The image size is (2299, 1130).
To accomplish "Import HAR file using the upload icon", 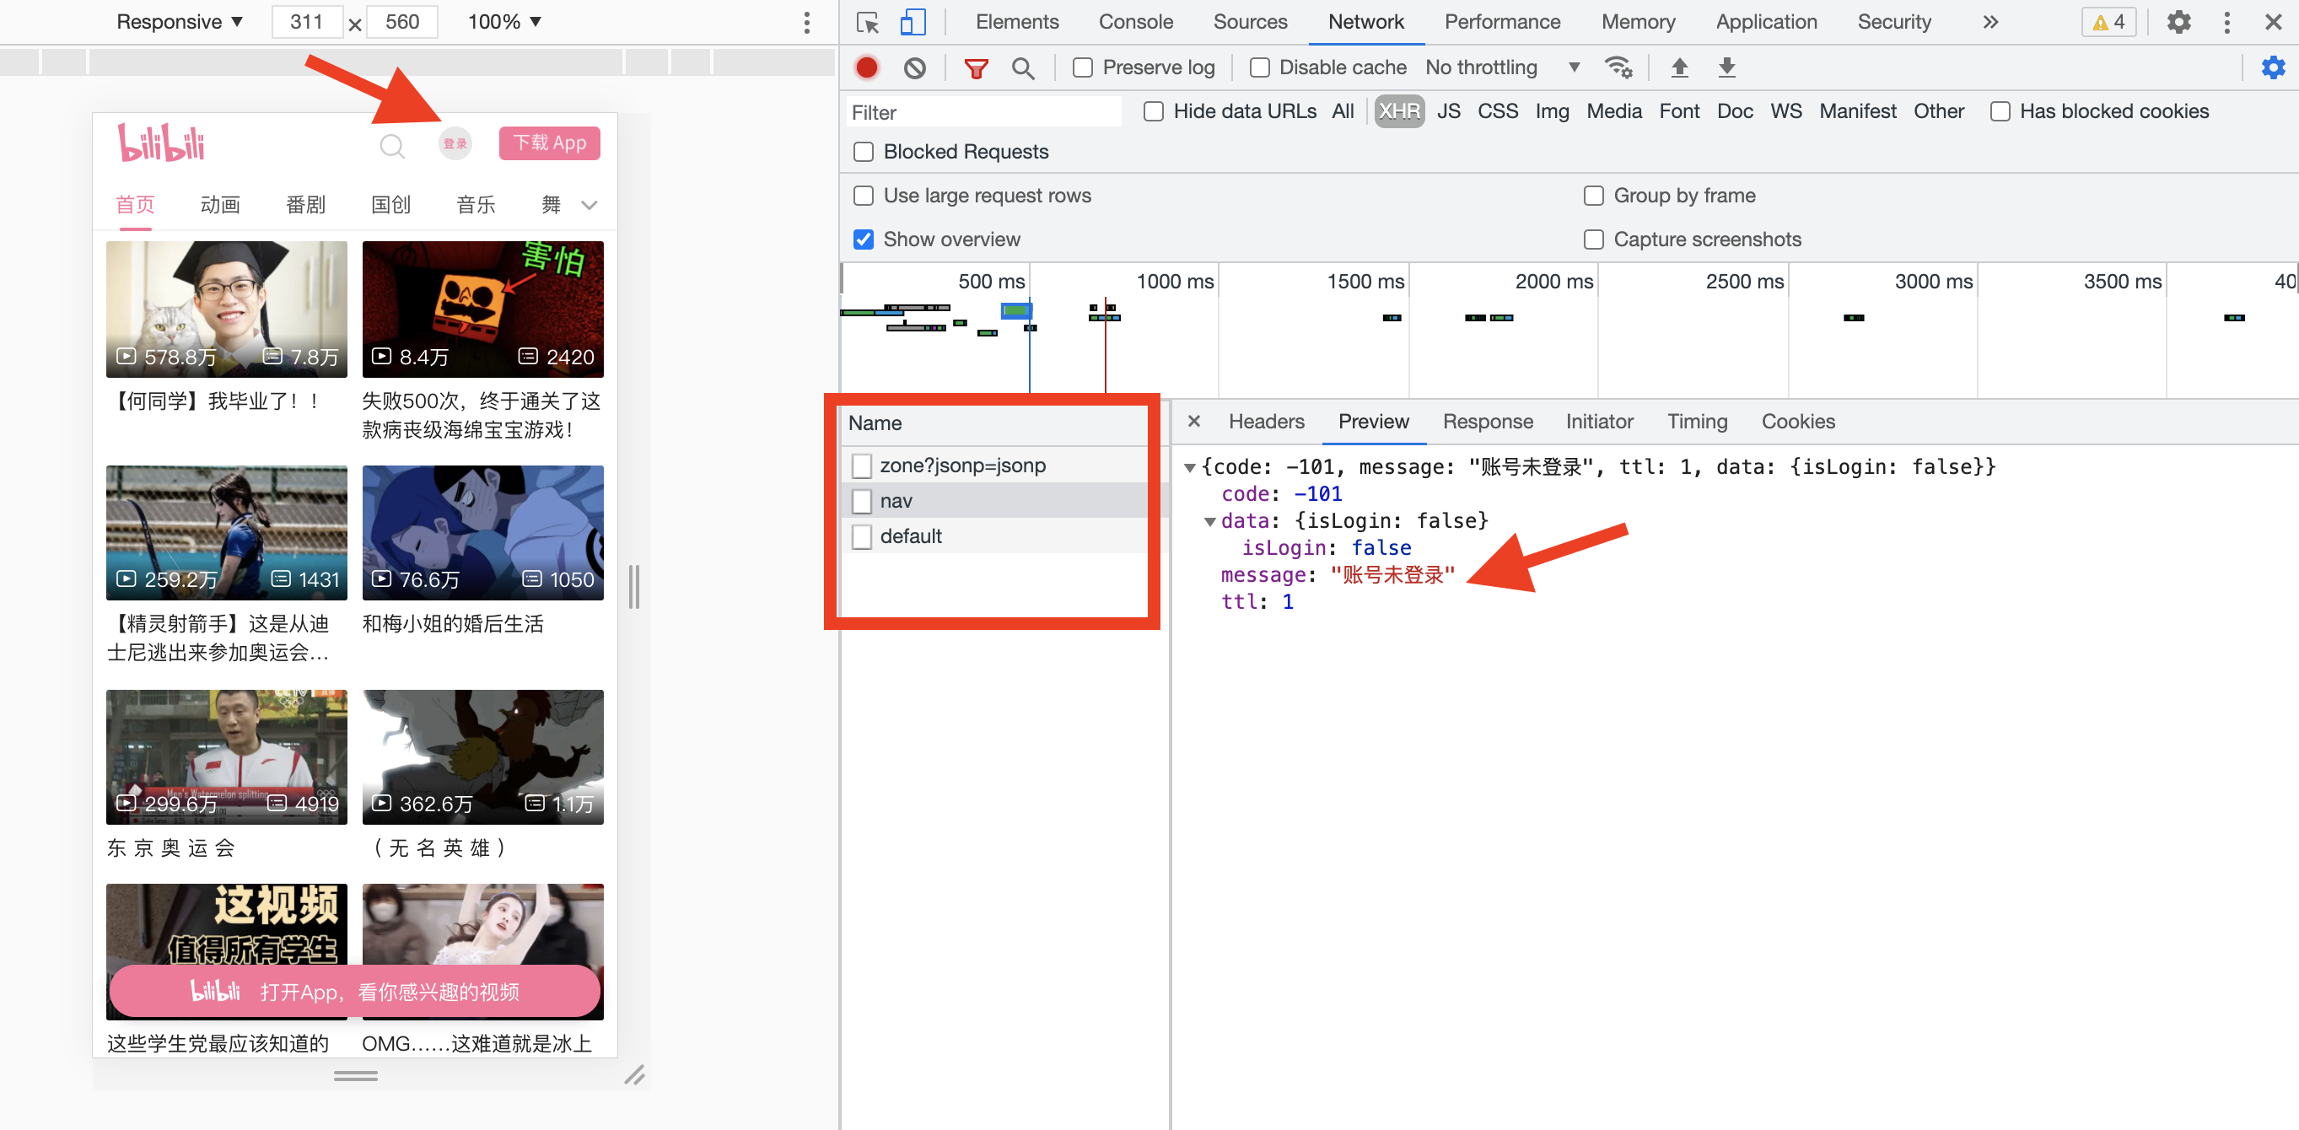I will click(1681, 67).
